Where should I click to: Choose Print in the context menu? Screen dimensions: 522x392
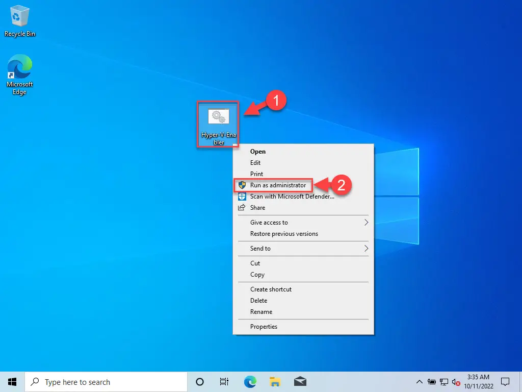point(303,174)
